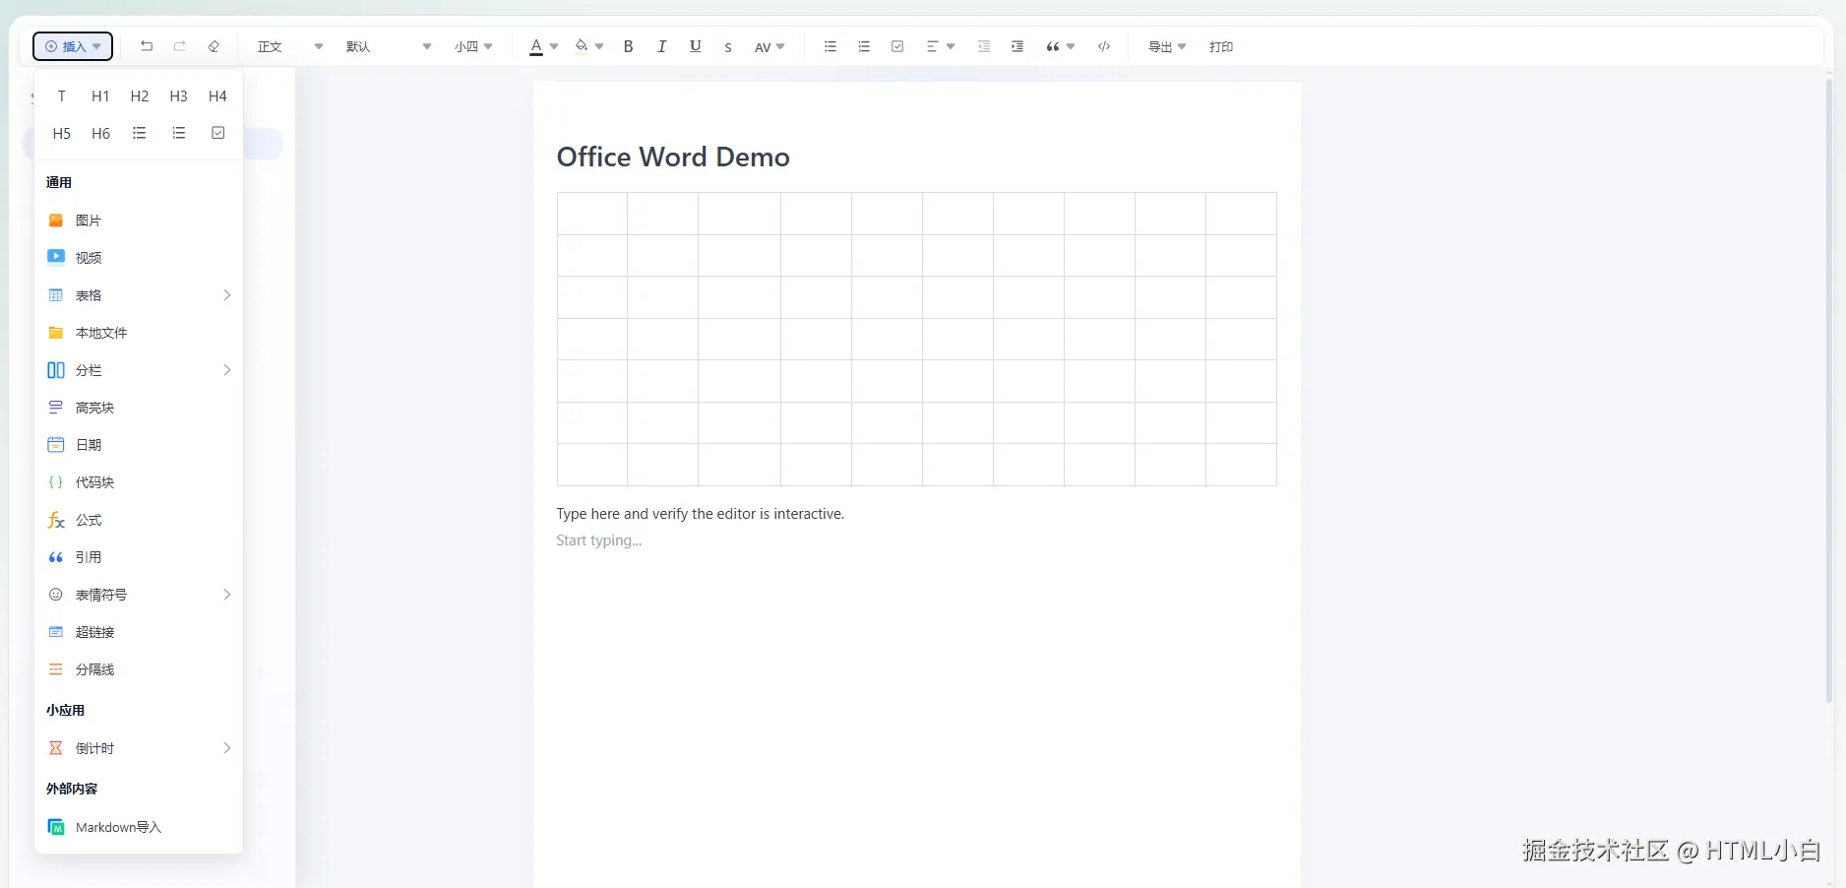Expand the 导出 export dropdown
The width and height of the screenshot is (1846, 888).
(x=1167, y=46)
